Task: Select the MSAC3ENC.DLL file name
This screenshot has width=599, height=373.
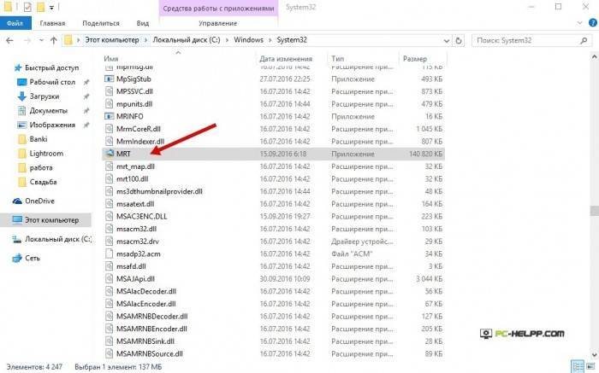Action: click(142, 217)
